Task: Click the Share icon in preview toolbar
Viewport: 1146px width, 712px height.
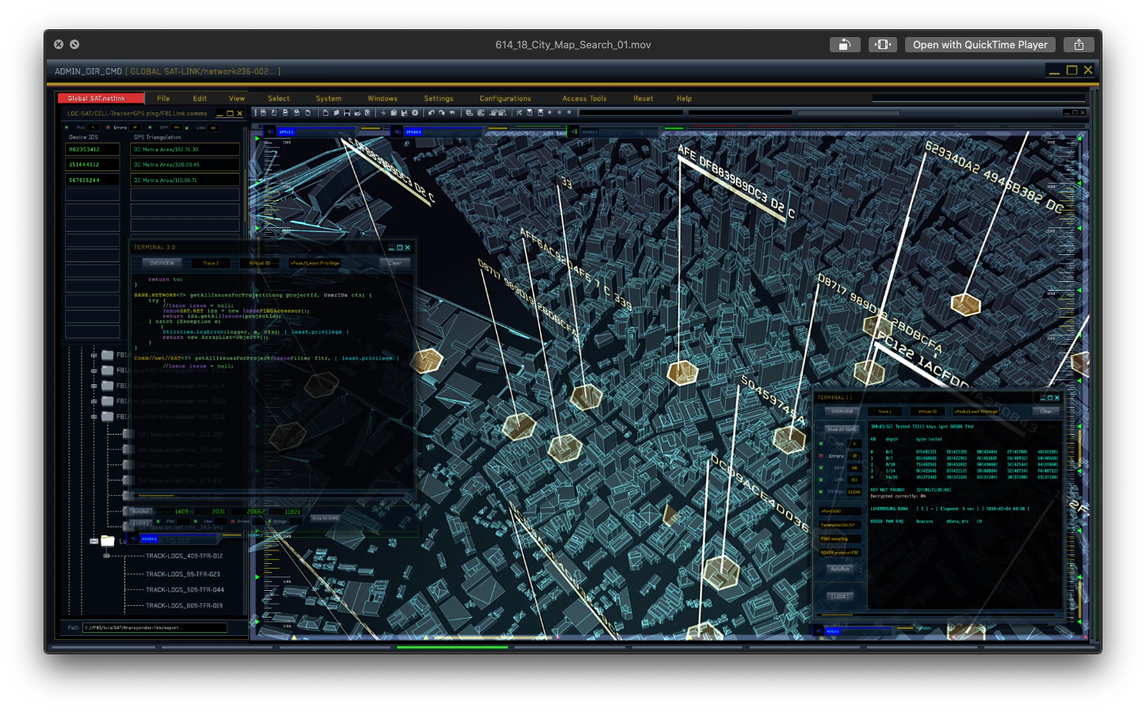Action: coord(1079,44)
